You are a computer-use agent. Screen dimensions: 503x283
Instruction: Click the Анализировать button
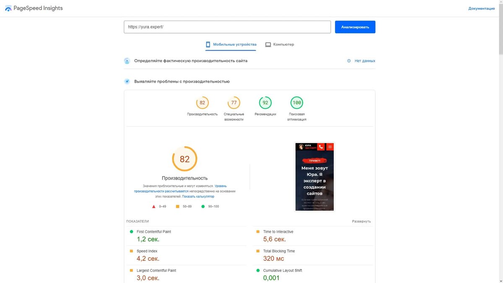pos(355,27)
